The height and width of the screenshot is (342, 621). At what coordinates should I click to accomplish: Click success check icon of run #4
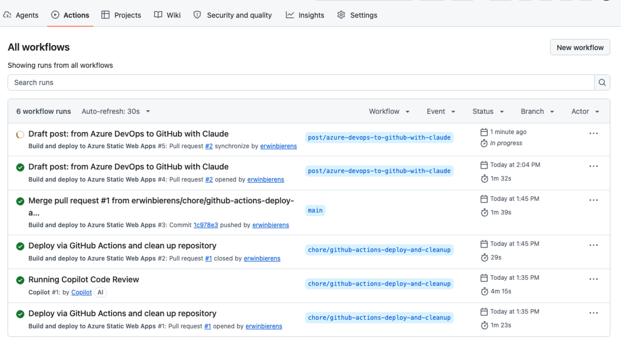20,167
